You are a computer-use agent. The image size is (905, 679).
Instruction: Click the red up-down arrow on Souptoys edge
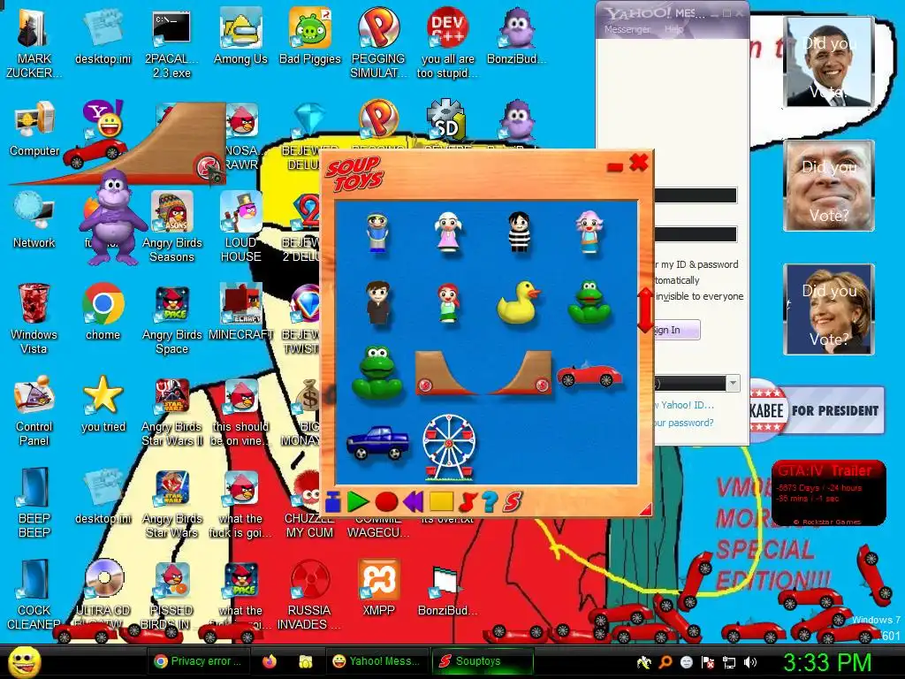click(x=645, y=310)
